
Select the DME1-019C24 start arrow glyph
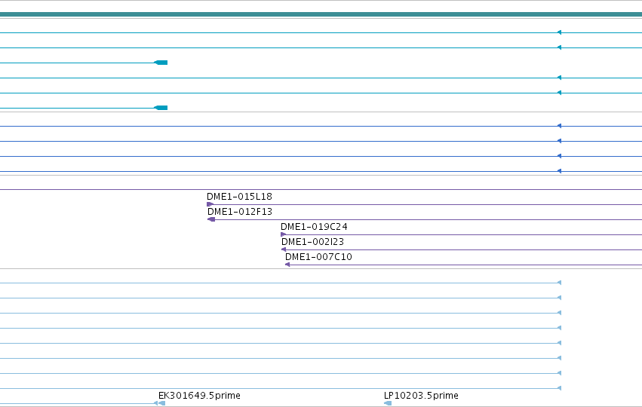pyautogui.click(x=284, y=234)
